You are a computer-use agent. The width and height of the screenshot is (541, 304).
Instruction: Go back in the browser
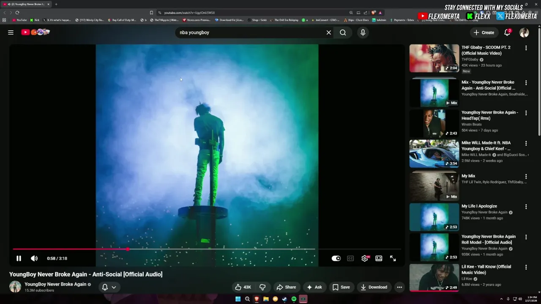pyautogui.click(x=5, y=13)
